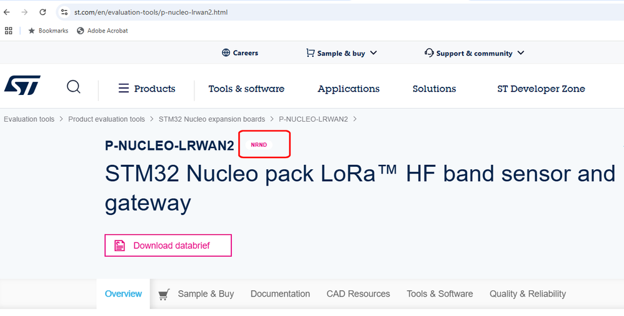This screenshot has height=316, width=624.
Task: Click the STM32 Nucleo pack LoRa heading
Action: point(360,188)
